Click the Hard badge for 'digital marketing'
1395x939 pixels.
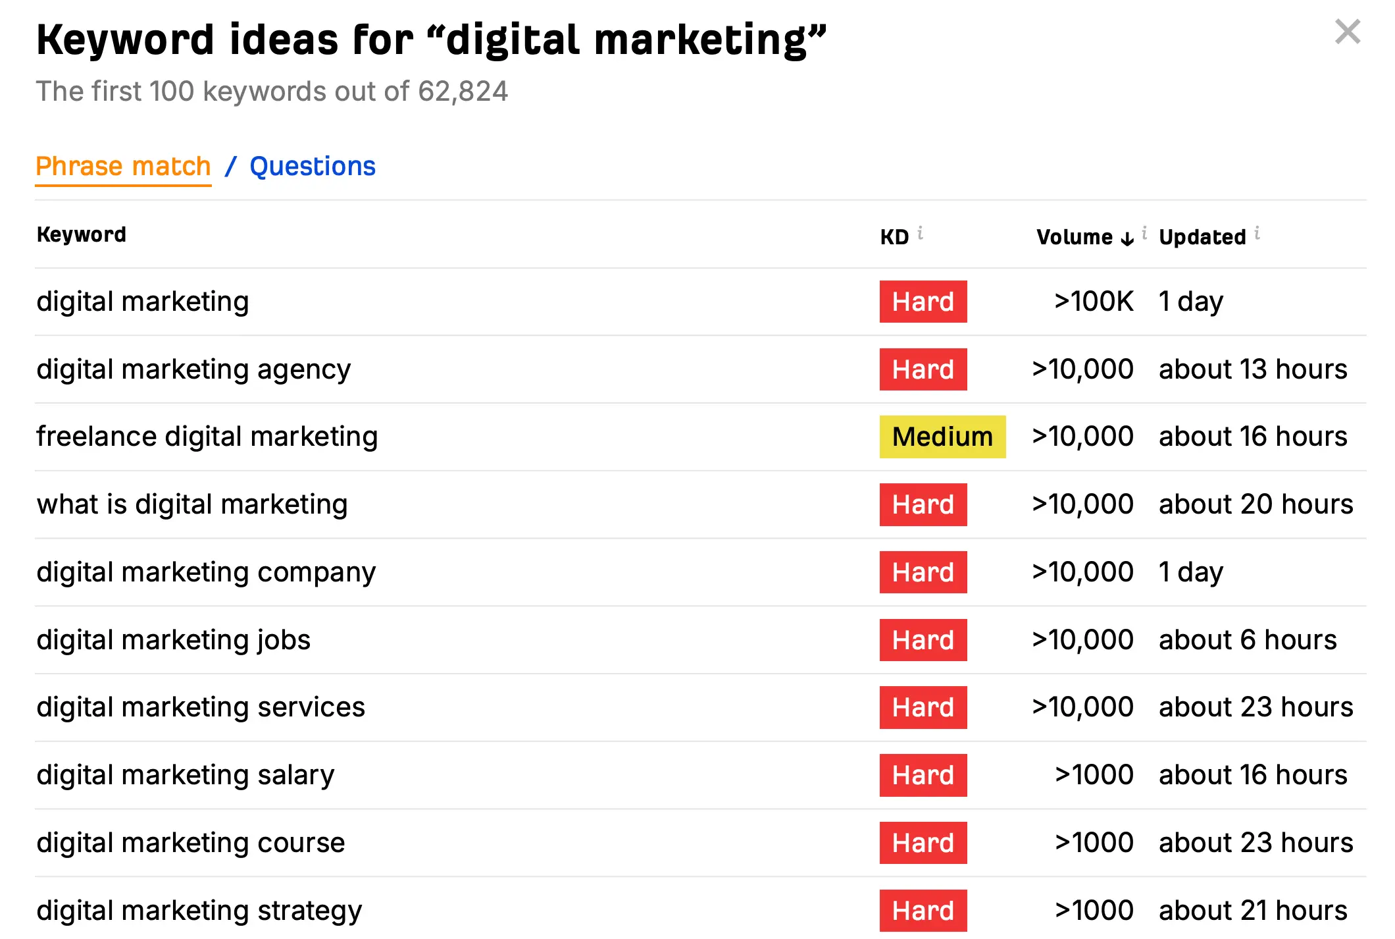[x=923, y=302]
